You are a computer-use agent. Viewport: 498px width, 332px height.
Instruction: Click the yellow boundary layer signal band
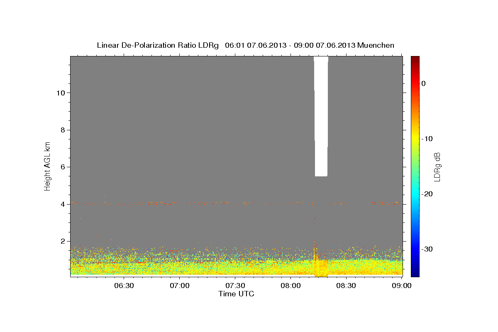pyautogui.click(x=236, y=267)
